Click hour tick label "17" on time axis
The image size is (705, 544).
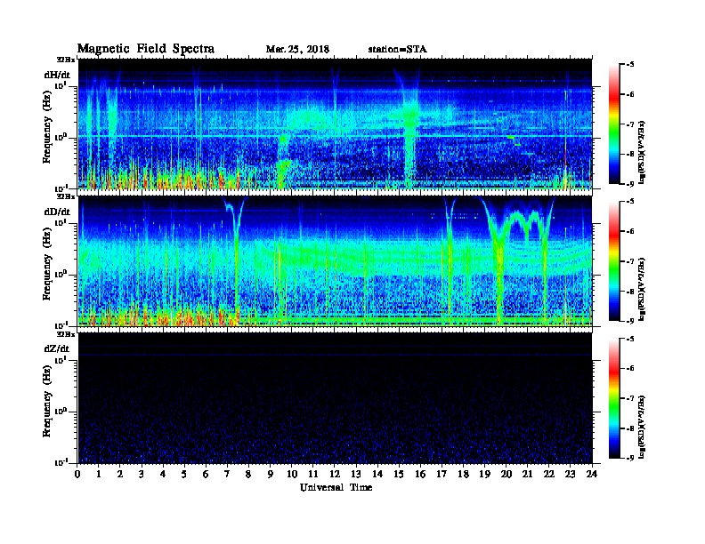click(x=442, y=474)
